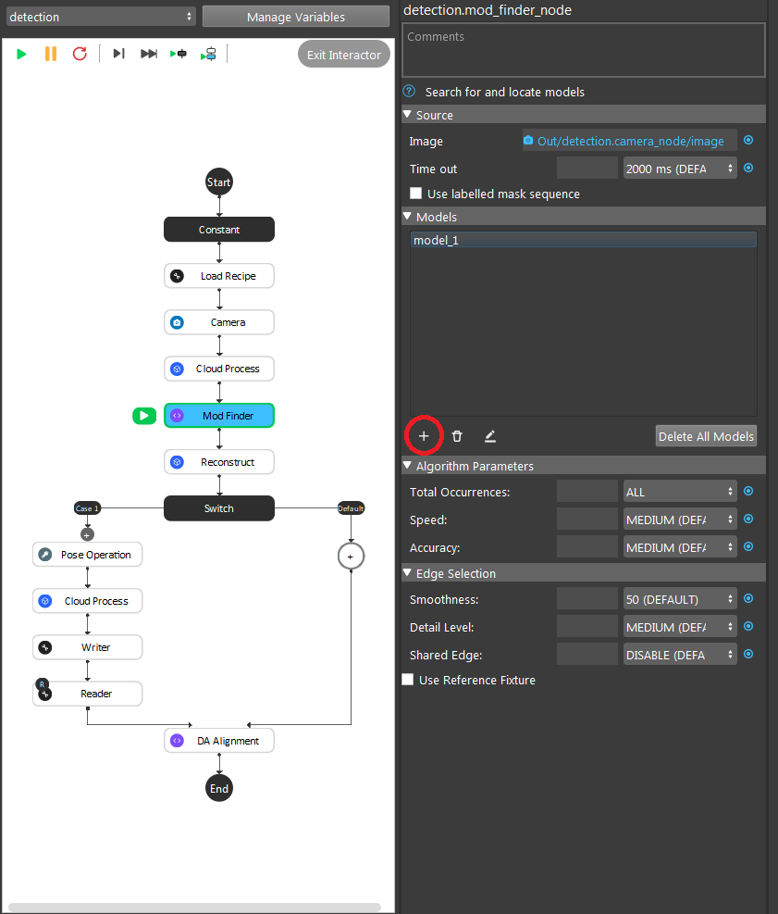The height and width of the screenshot is (914, 778).
Task: Enable Use labelled mask sequence checkbox
Action: (415, 194)
